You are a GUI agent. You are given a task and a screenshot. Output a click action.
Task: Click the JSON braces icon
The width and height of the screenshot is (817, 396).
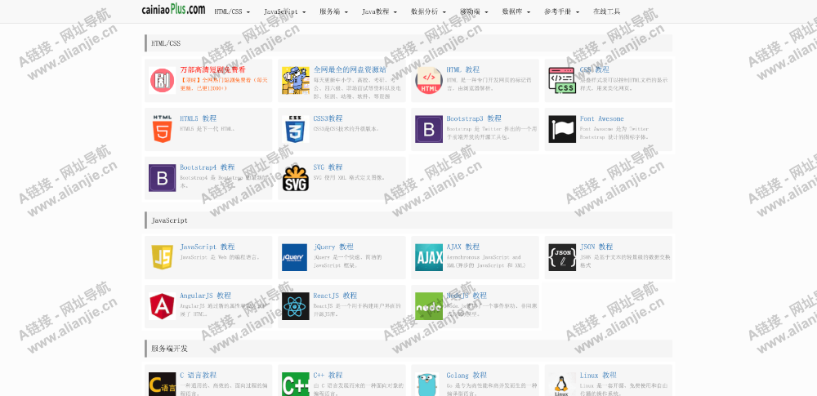562,257
